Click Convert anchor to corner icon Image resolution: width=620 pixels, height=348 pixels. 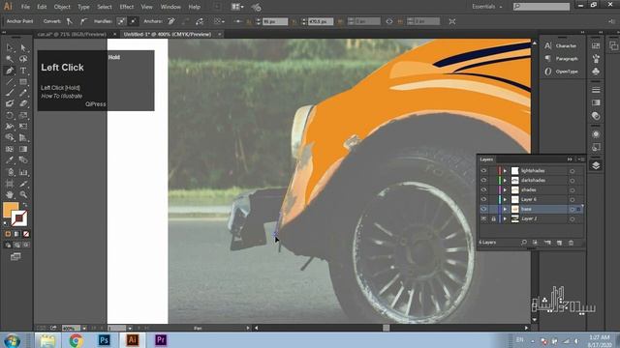click(70, 21)
